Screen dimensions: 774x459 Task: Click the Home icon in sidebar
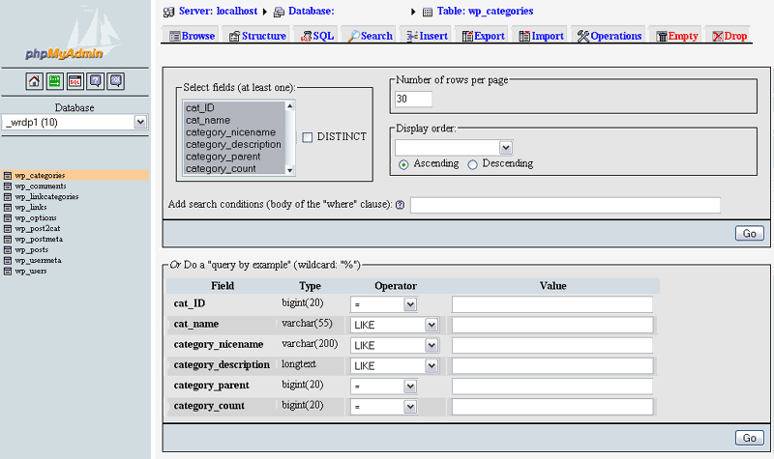[x=34, y=81]
